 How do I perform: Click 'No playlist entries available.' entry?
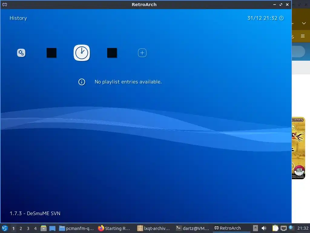tap(128, 82)
